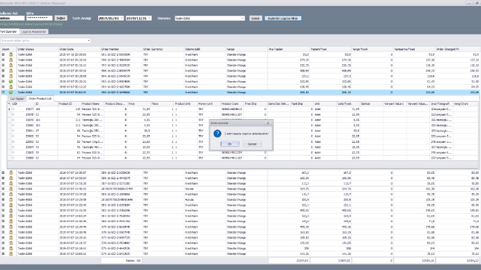Switch to the Yeni Siparişler tab
The width and height of the screenshot is (481, 270).
[x=9, y=31]
